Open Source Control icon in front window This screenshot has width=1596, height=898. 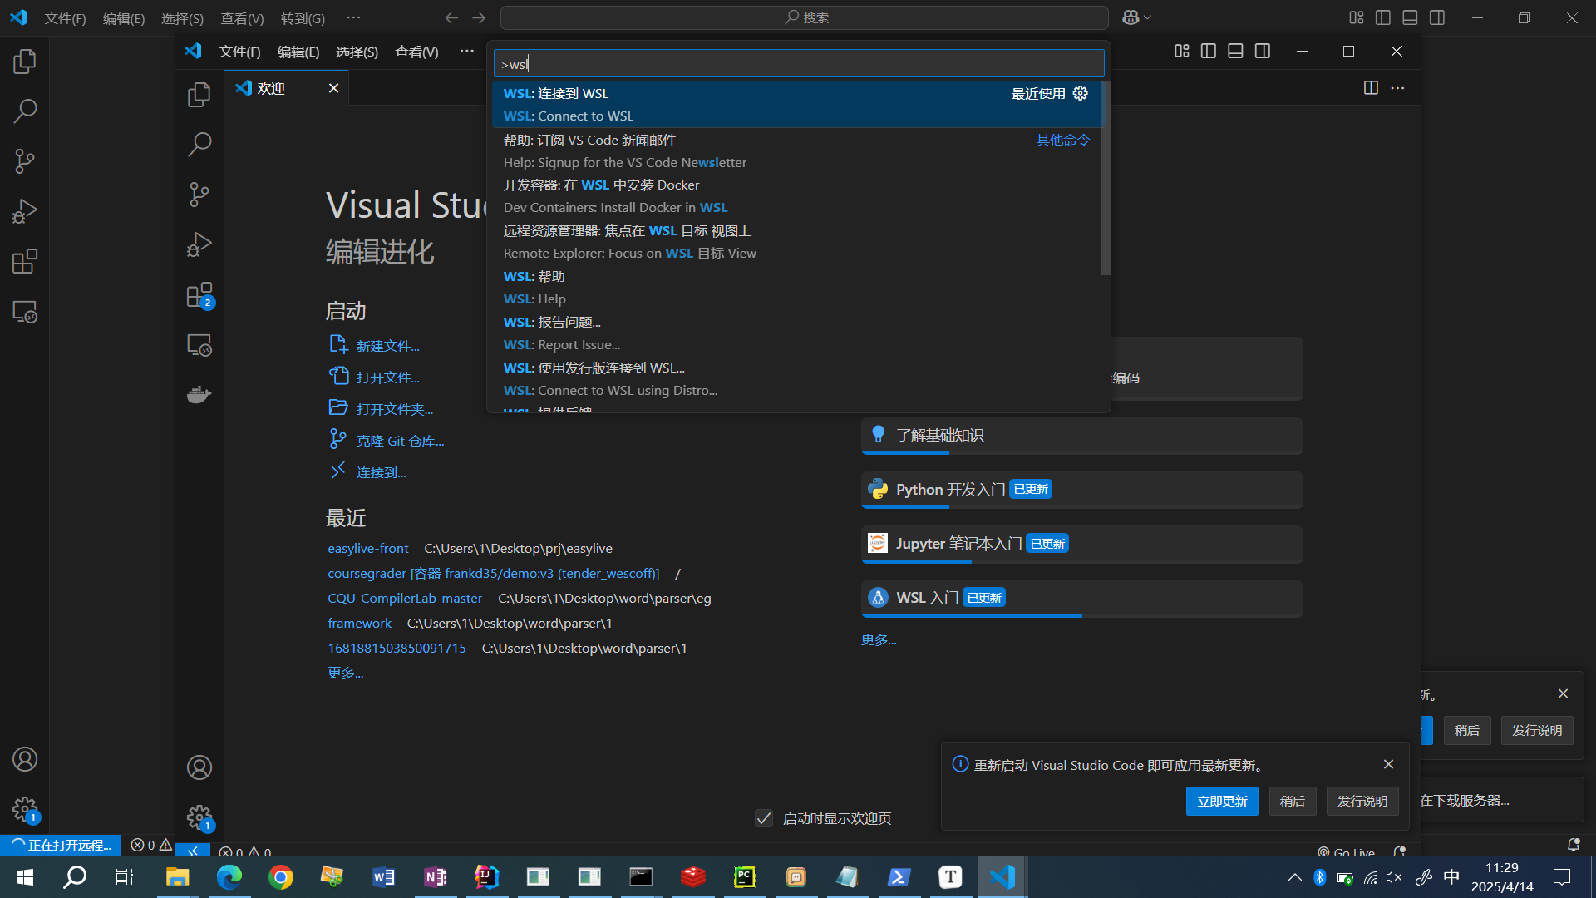tap(199, 195)
